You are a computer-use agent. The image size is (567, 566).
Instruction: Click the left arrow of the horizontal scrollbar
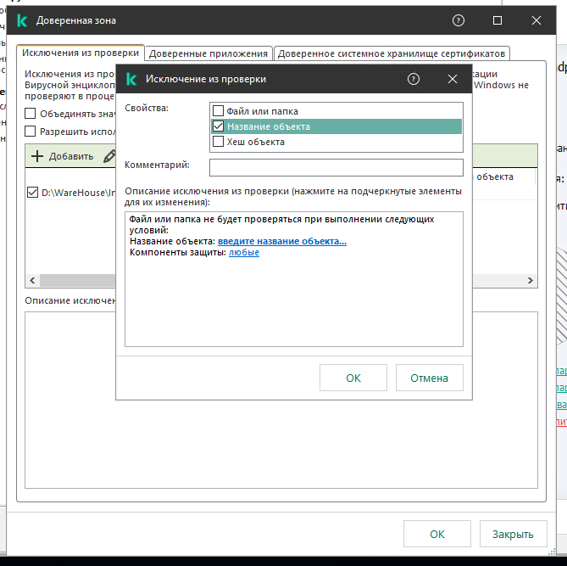pos(32,280)
